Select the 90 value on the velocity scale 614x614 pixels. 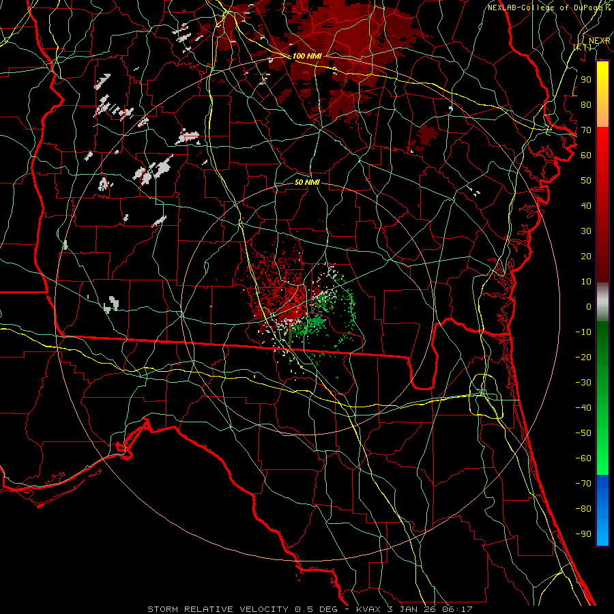tap(586, 80)
